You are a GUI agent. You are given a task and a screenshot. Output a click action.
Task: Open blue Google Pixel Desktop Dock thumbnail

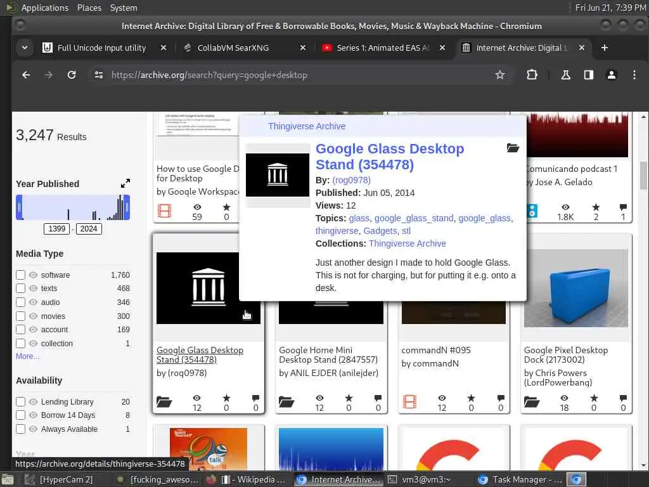click(575, 289)
